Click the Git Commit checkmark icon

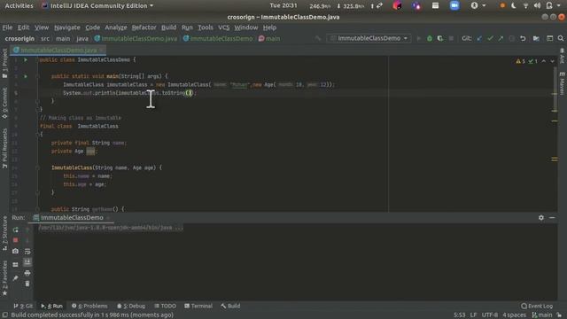coord(490,38)
